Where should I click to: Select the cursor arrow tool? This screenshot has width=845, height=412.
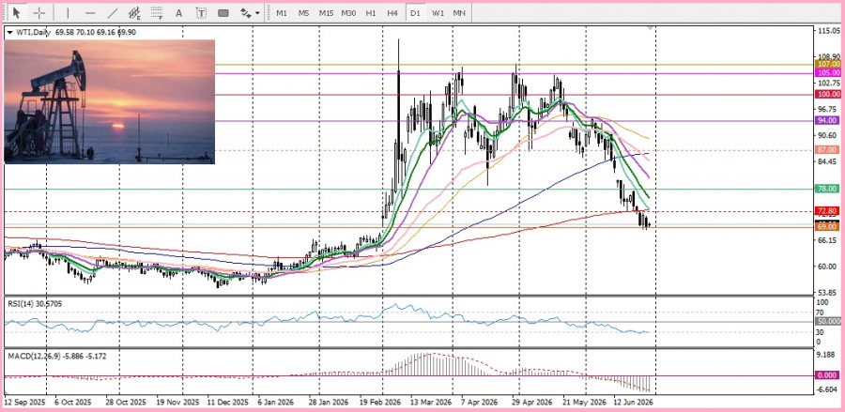(x=17, y=12)
